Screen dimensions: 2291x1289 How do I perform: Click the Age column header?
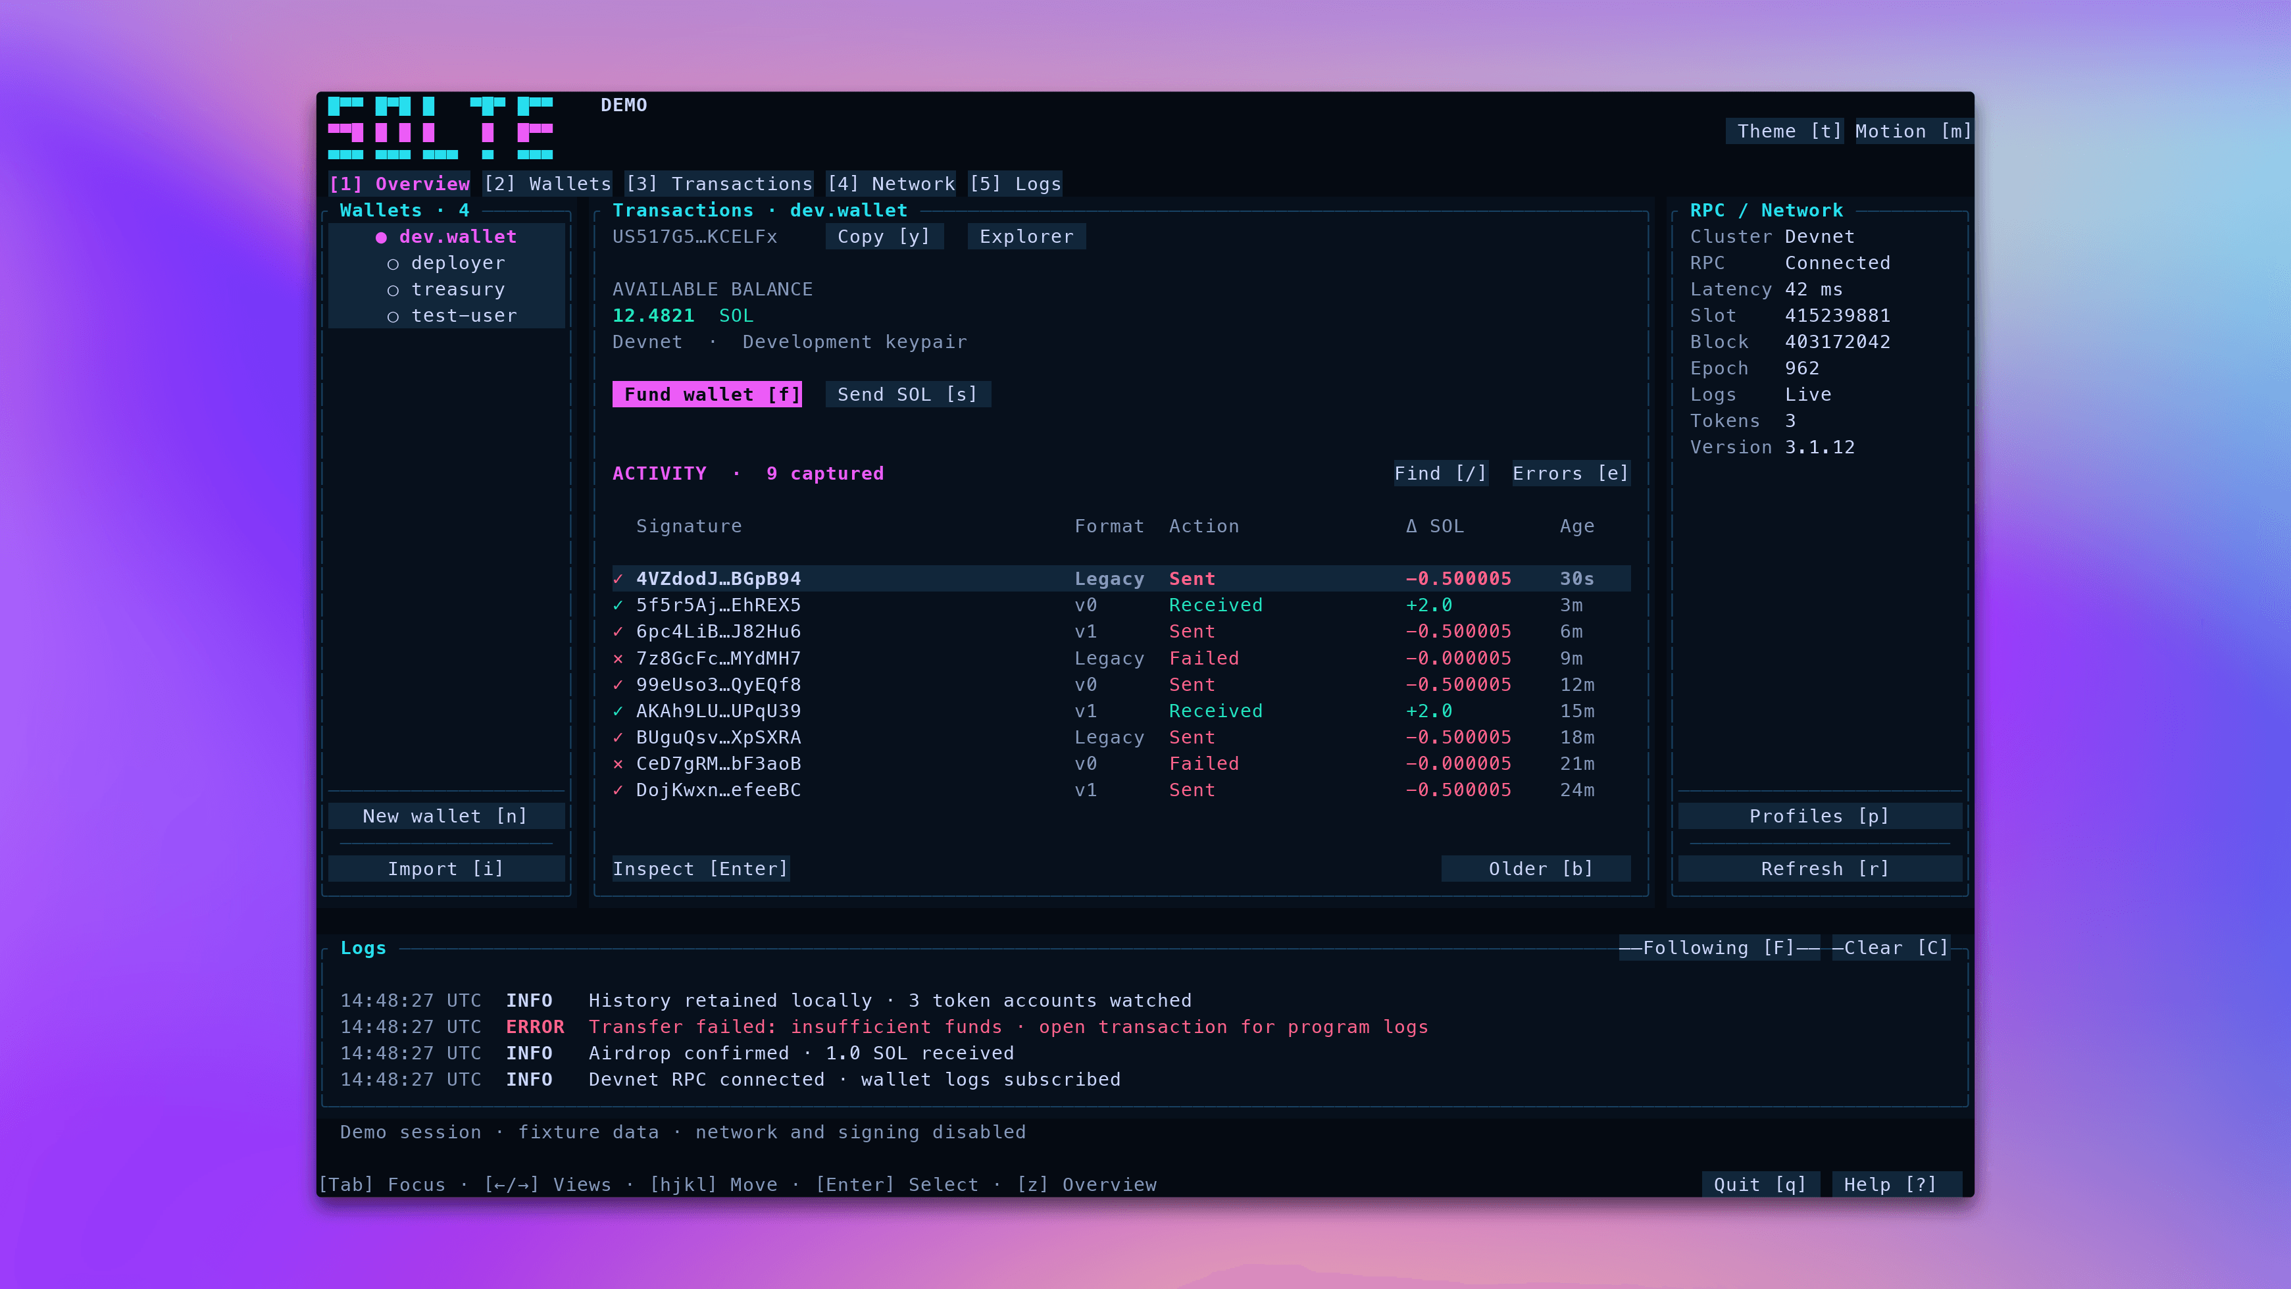[x=1577, y=526]
